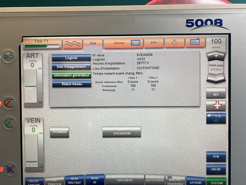Open the Info tab
This screenshot has width=246, height=185.
click(154, 43)
